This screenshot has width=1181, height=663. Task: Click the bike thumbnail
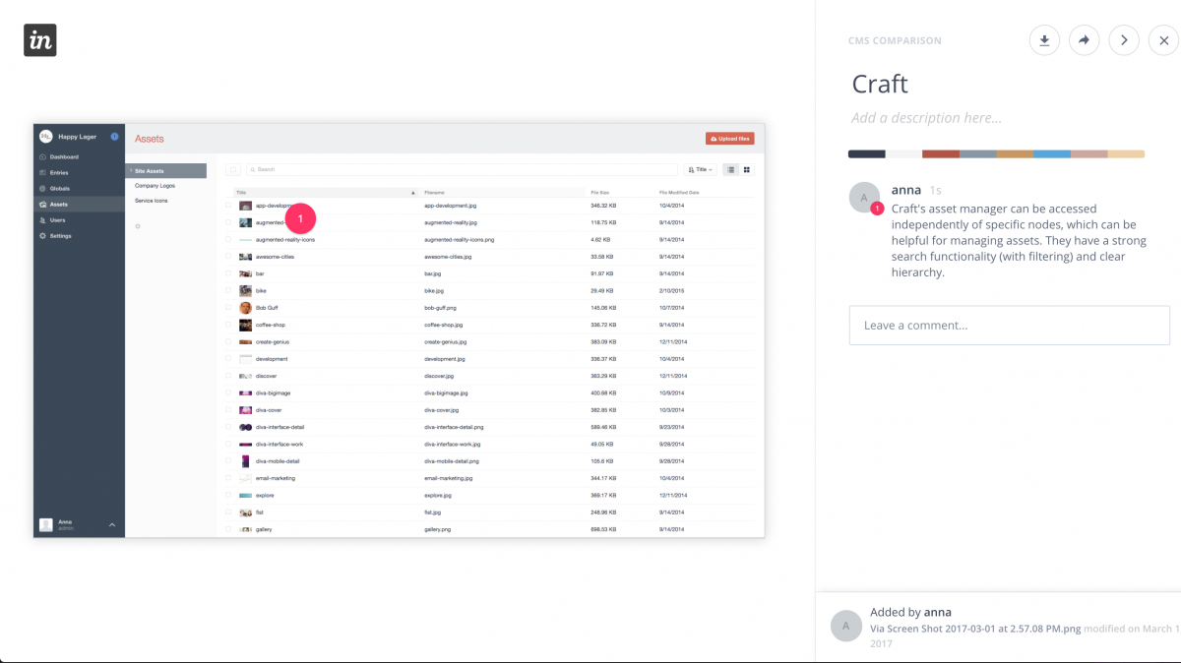[x=246, y=291]
